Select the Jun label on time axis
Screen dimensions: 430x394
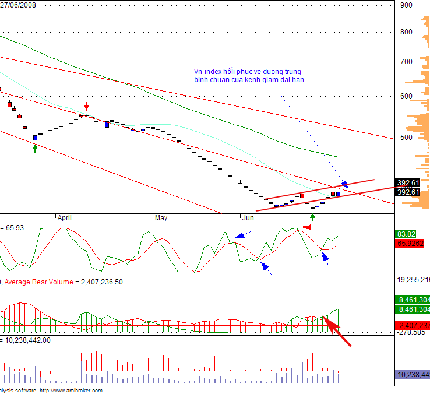pyautogui.click(x=248, y=218)
